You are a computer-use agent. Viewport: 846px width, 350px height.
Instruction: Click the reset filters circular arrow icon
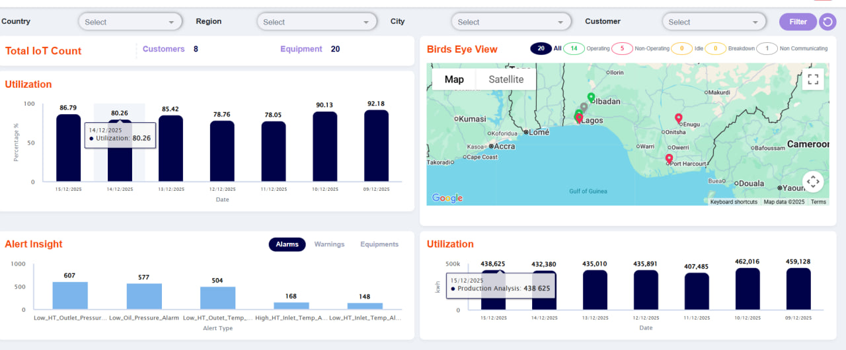coord(827,22)
